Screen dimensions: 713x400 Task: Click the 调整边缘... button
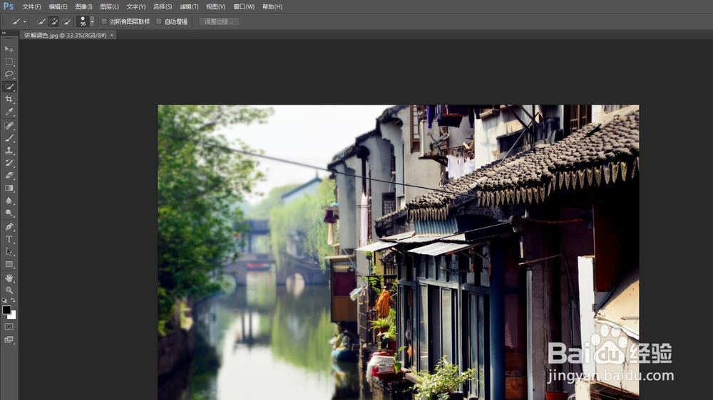[x=219, y=21]
